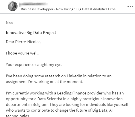Open the sender's blurred name link
Image resolution: width=135 pixels, height=117 pixels.
34,4
